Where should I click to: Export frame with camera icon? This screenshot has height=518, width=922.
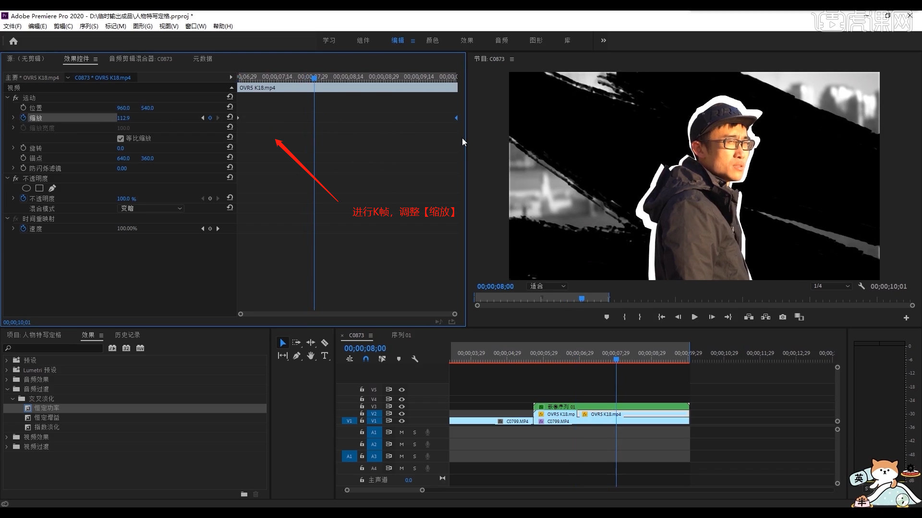click(783, 317)
